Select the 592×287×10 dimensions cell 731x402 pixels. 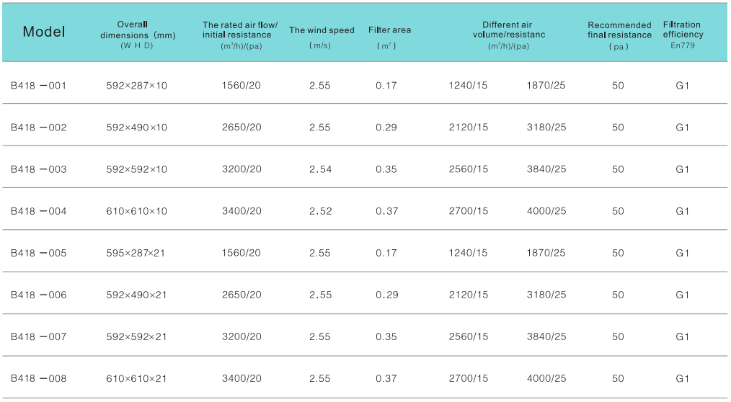click(x=136, y=86)
